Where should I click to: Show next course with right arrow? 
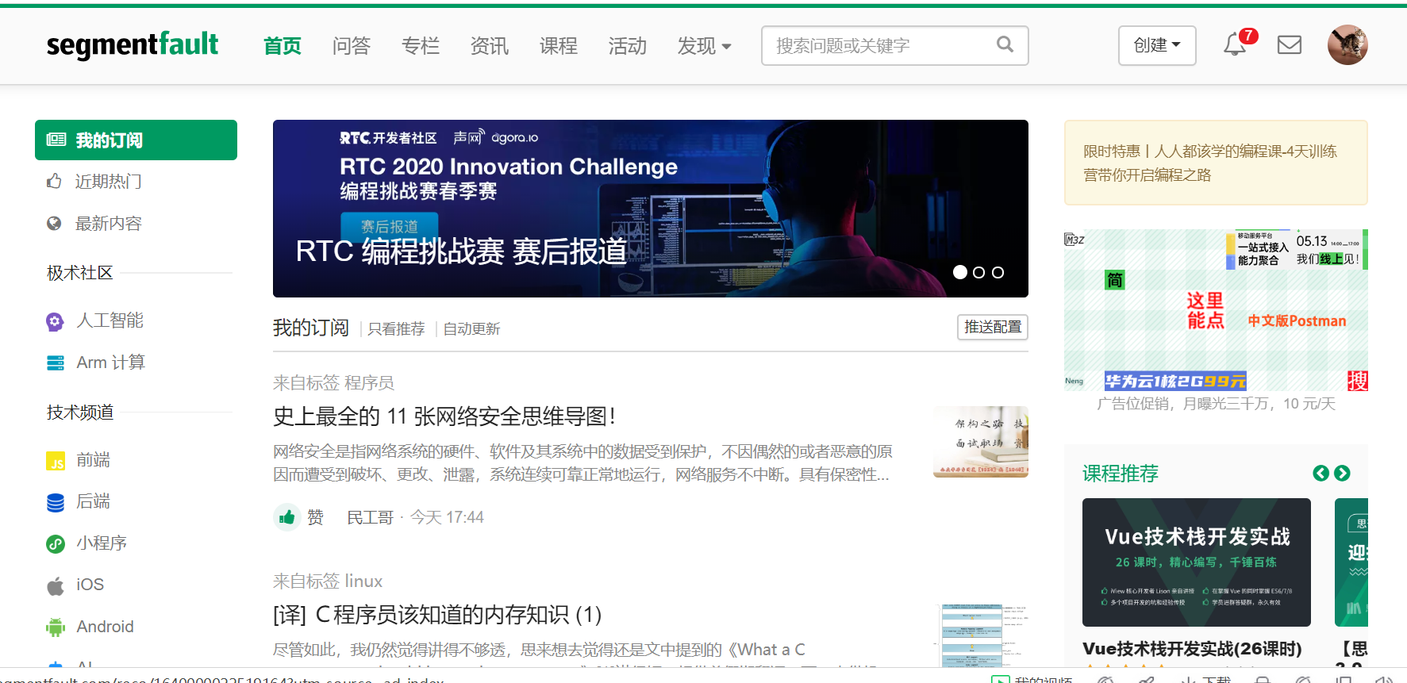point(1342,474)
